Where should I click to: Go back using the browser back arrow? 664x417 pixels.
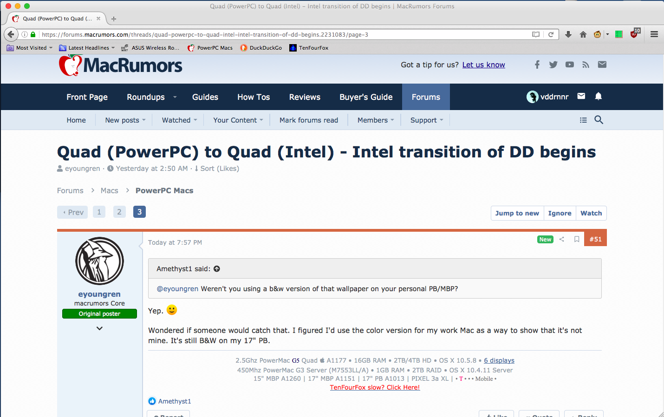pyautogui.click(x=11, y=34)
